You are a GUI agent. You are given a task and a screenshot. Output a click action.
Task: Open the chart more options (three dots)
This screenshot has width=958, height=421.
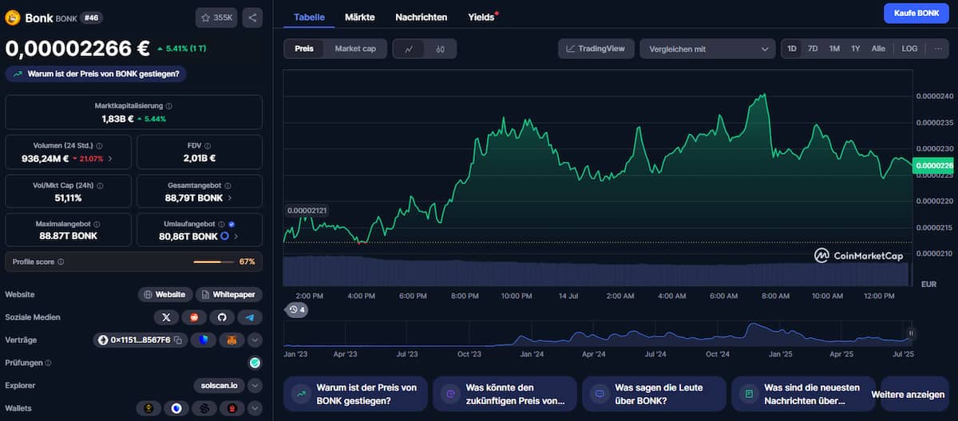(937, 49)
